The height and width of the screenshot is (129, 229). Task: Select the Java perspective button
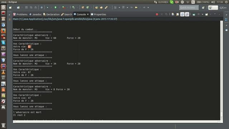(x=213, y=8)
